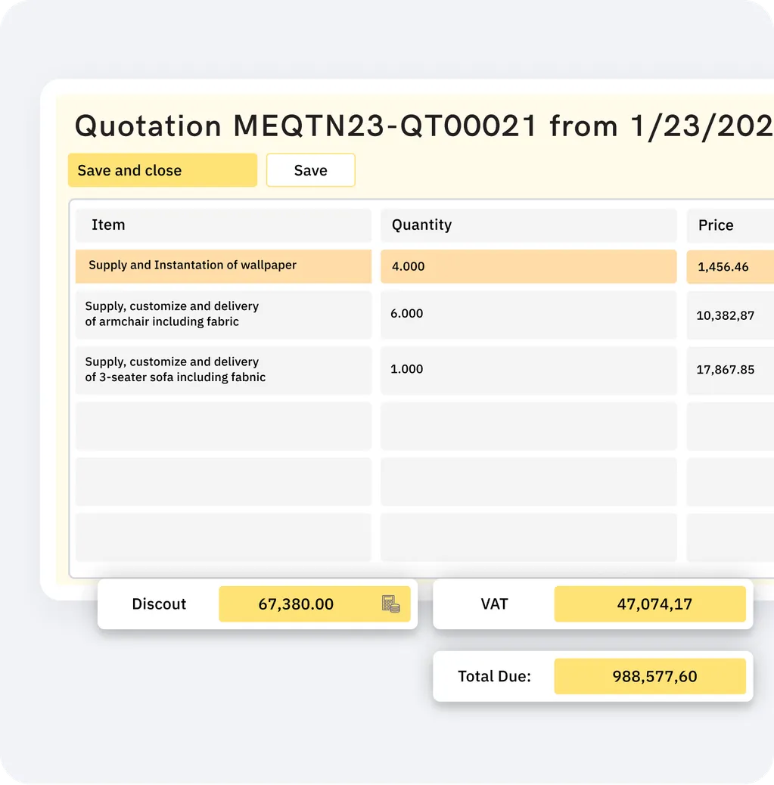Select the 3-seater sofa item row
The image size is (774, 785).
click(223, 370)
